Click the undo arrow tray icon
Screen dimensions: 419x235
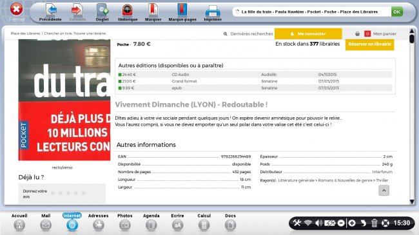point(363,223)
